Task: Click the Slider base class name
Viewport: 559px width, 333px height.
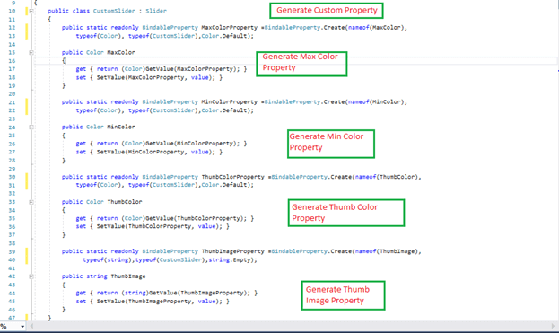Action: [x=156, y=11]
